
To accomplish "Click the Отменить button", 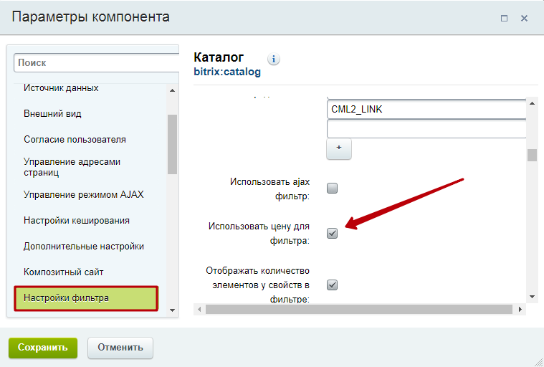I will tap(120, 348).
